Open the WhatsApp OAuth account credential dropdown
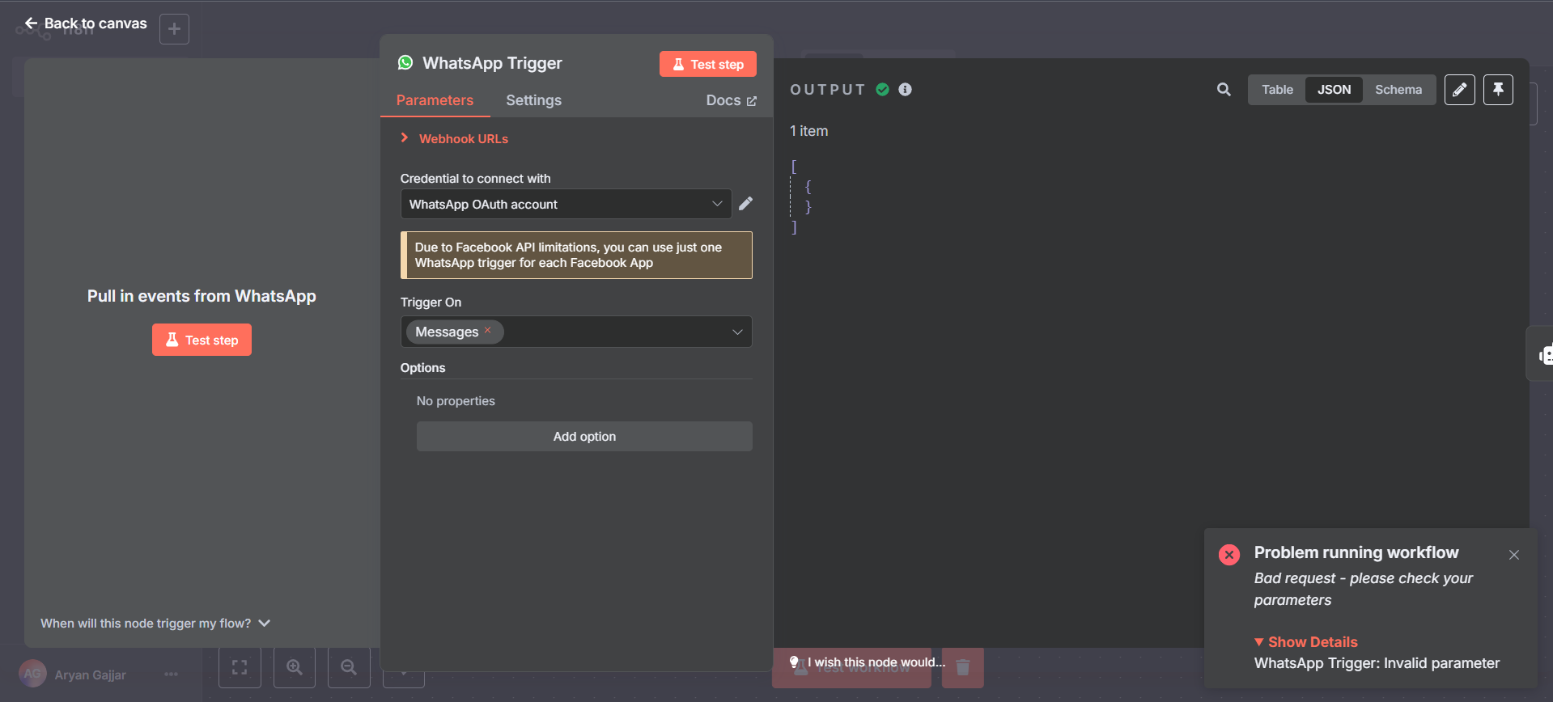This screenshot has width=1553, height=702. pos(566,204)
